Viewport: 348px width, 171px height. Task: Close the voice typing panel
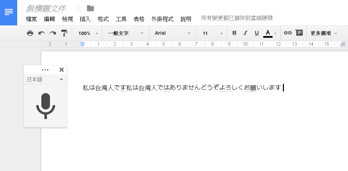pyautogui.click(x=61, y=70)
